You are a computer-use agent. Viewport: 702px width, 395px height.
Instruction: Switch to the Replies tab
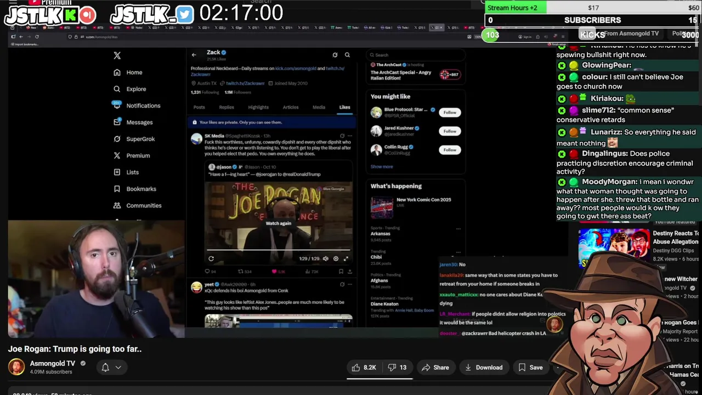[x=227, y=108]
